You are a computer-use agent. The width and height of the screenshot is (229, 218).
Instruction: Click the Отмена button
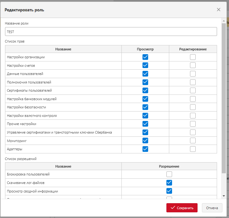(x=212, y=208)
